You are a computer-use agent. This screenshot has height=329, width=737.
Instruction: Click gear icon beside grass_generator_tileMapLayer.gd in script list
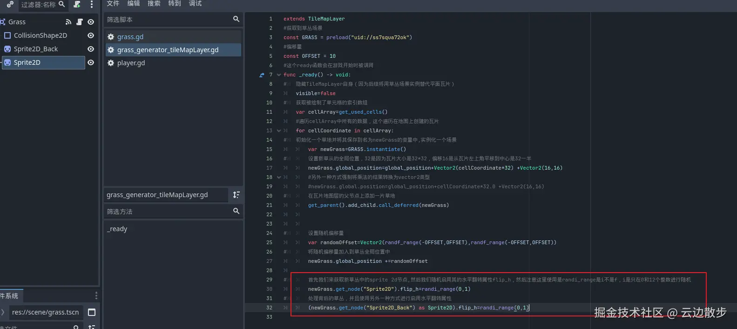[111, 50]
